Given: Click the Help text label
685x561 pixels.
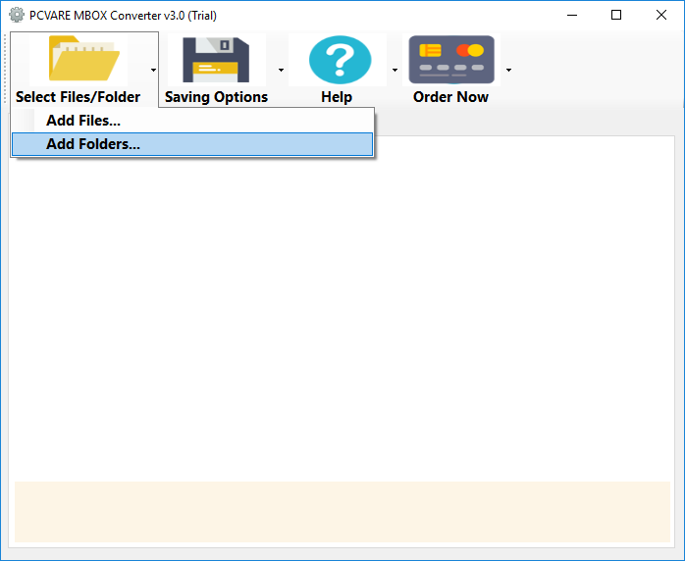Looking at the screenshot, I should click(337, 97).
